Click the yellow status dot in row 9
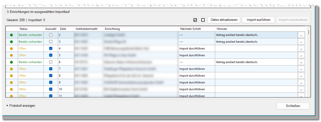 pyautogui.click(x=12, y=82)
